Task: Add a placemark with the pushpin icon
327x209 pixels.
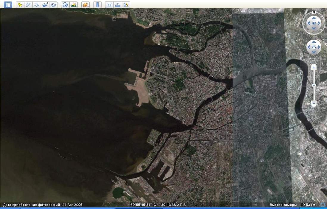Action: (x=20, y=5)
